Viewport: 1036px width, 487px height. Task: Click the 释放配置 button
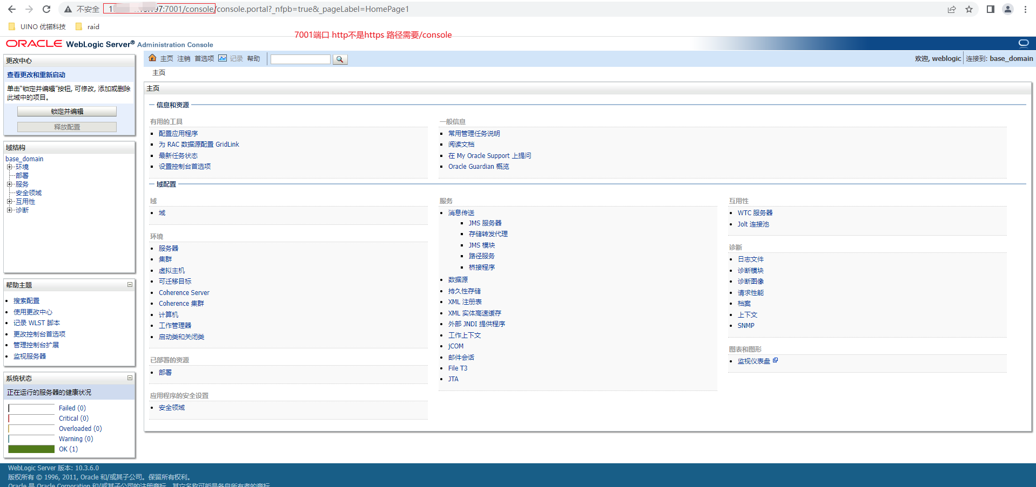[67, 127]
